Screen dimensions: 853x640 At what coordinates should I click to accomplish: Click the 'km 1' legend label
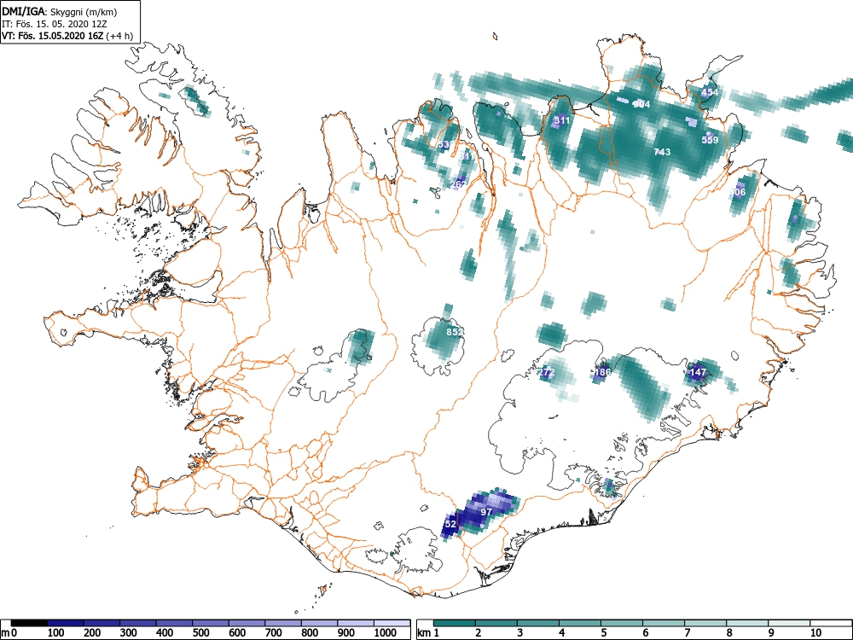click(x=428, y=633)
